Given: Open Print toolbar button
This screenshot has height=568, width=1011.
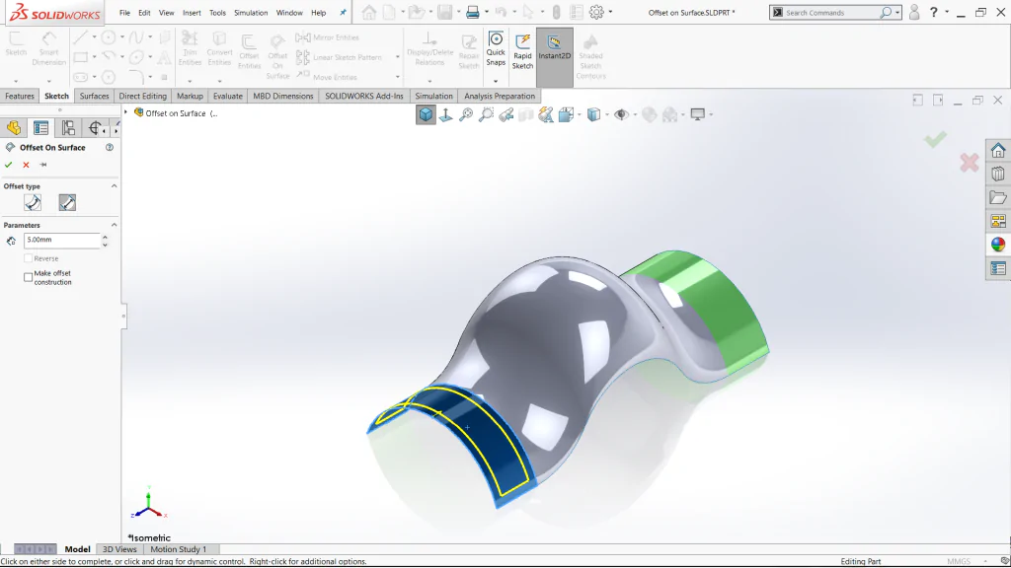Looking at the screenshot, I should (x=473, y=12).
